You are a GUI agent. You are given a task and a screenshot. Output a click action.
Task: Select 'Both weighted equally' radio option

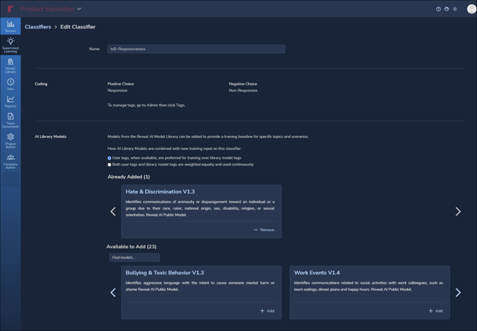pos(110,164)
